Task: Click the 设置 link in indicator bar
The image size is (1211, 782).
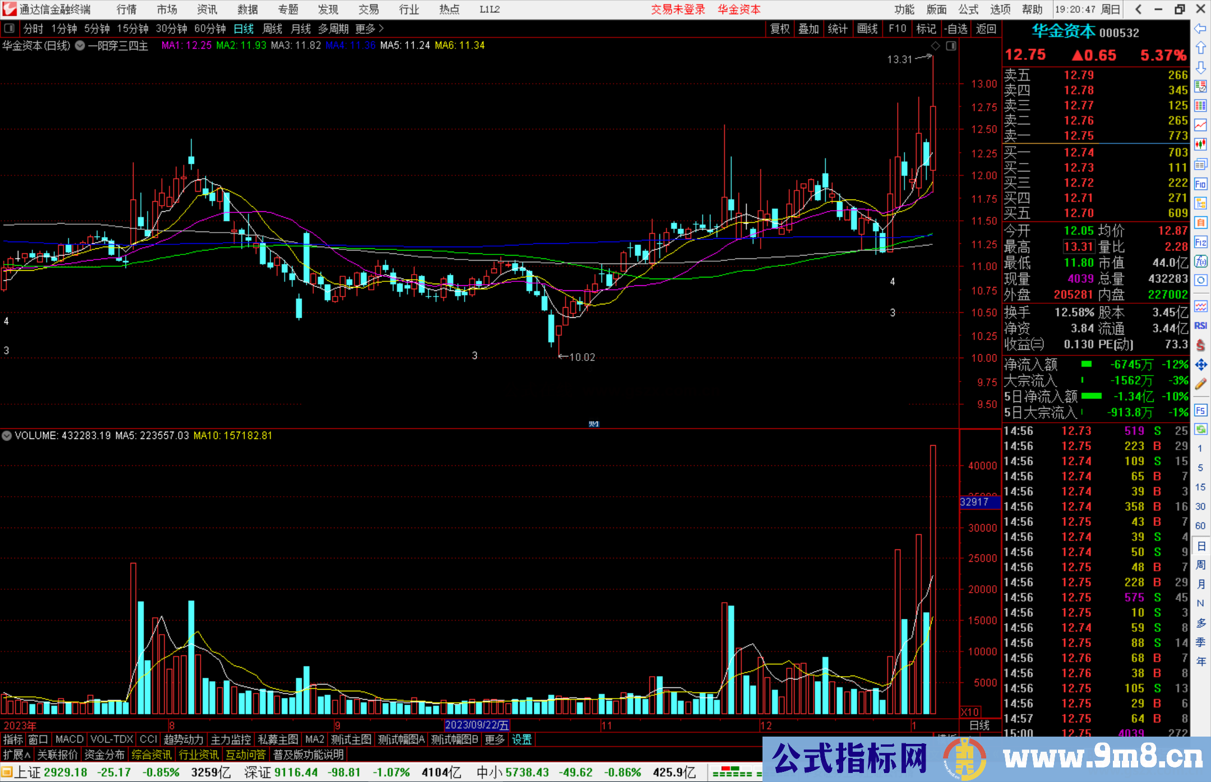Action: (521, 739)
